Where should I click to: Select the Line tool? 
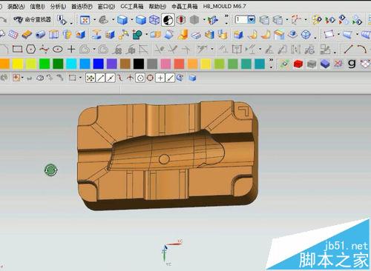348,49
